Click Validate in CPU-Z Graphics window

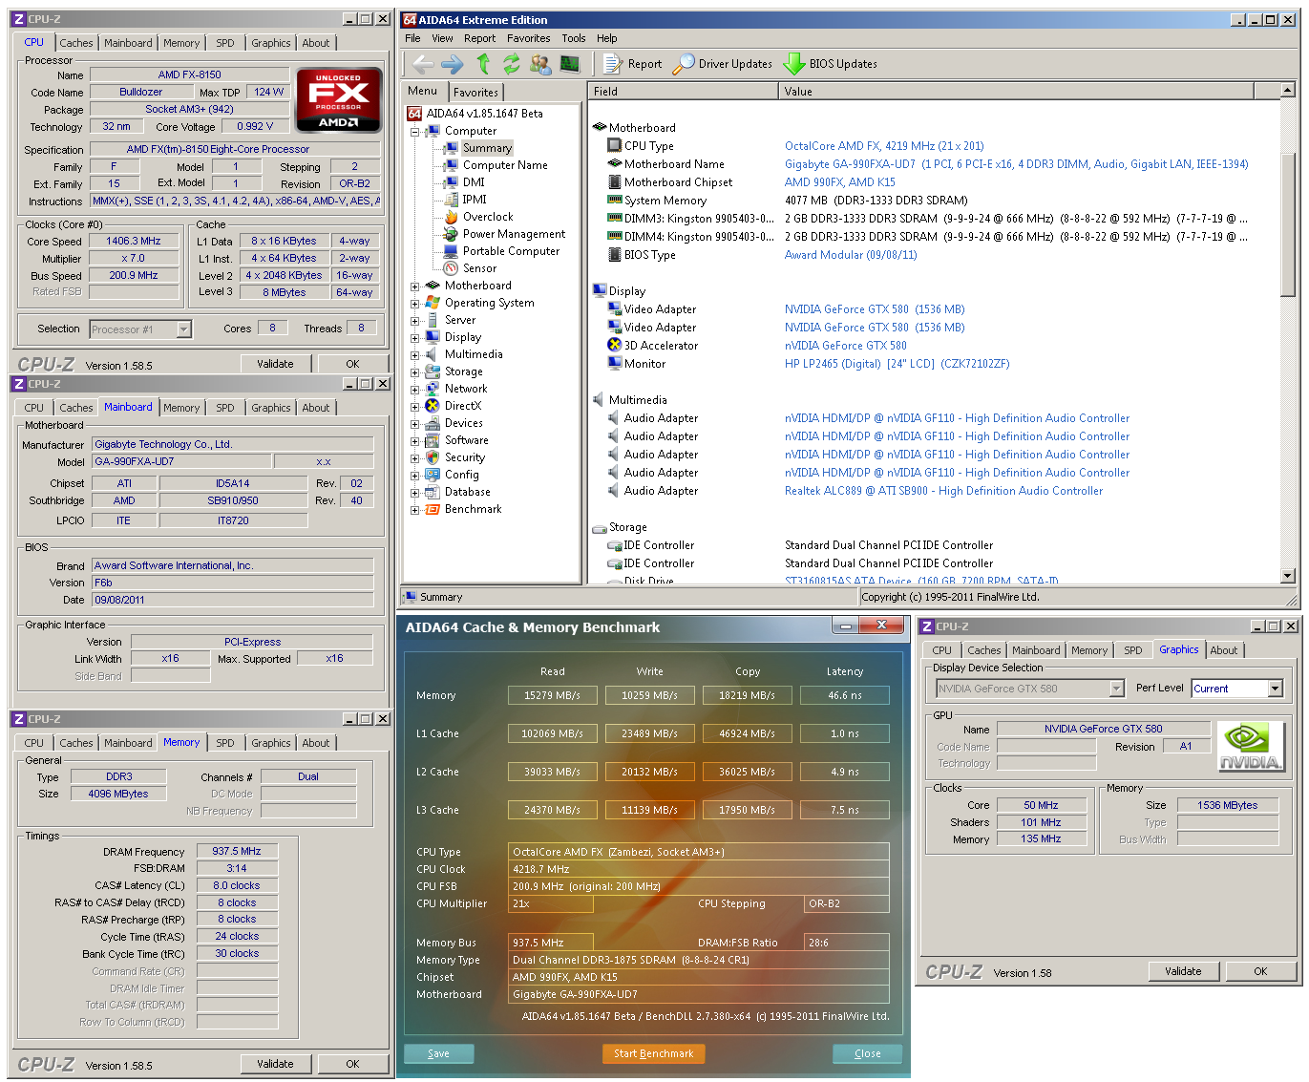click(x=1183, y=971)
